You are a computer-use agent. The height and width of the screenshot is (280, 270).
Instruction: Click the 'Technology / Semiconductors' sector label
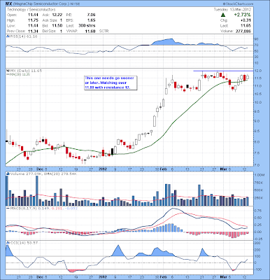click(31, 10)
